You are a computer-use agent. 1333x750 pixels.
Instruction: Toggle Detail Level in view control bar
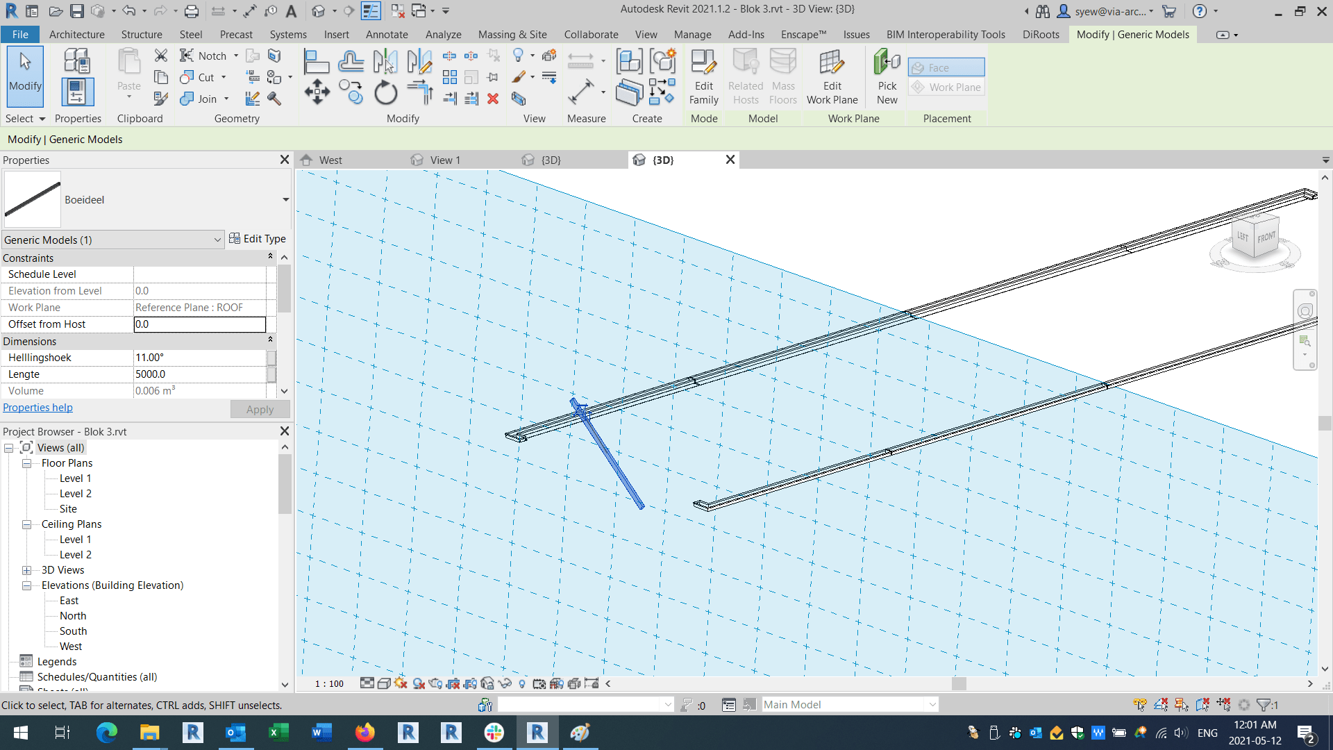(x=367, y=683)
